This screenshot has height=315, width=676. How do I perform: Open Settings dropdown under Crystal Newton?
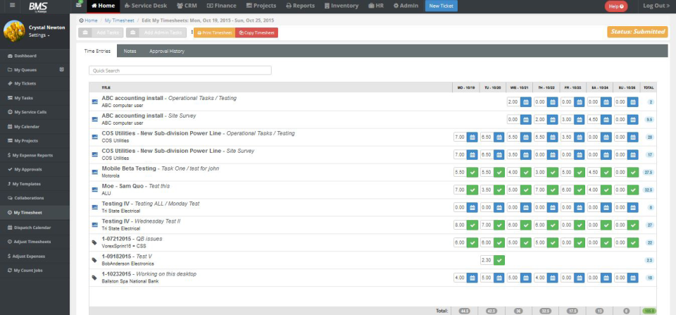pos(39,35)
